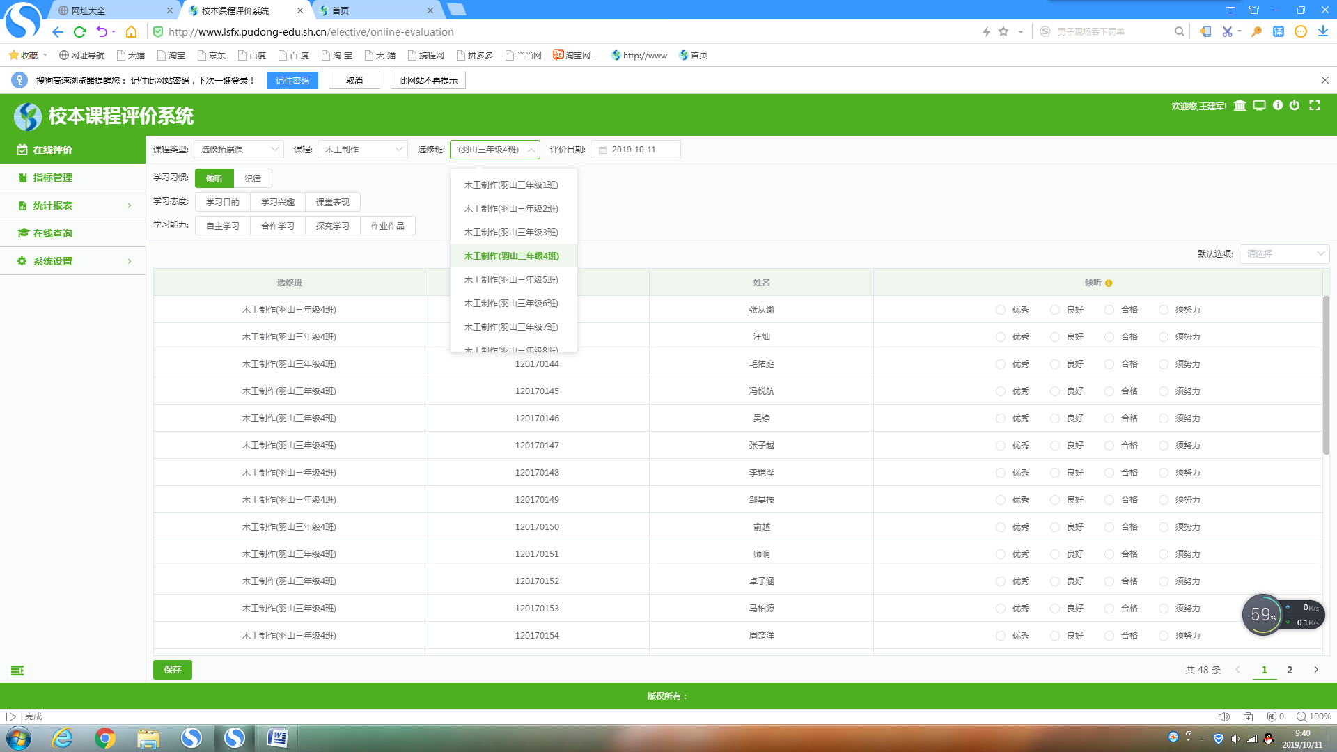Select 优秀 radio for student 张从逾
This screenshot has height=752, width=1337.
coord(1001,310)
